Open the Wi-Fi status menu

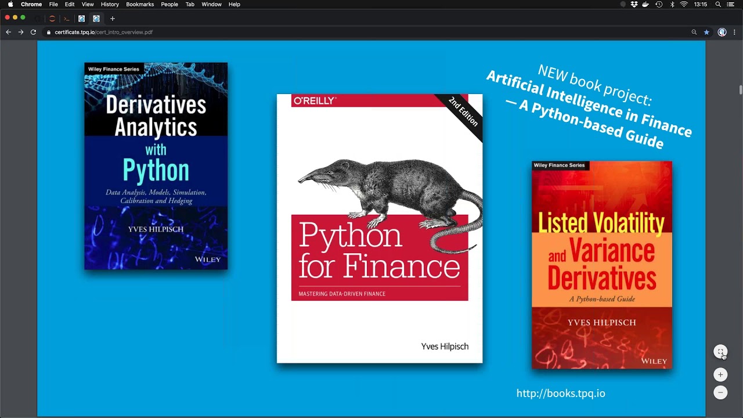coord(684,4)
